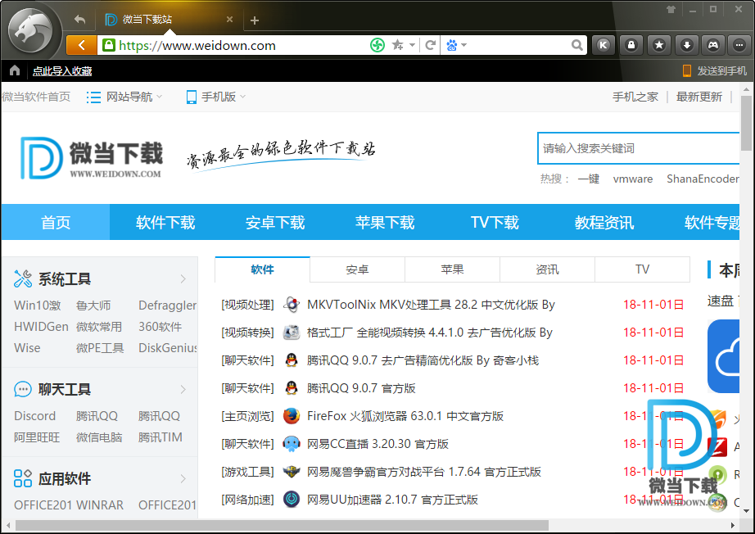Click the address bar URL field

coord(241,45)
